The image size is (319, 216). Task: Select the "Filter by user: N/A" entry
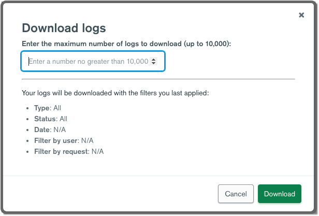(x=64, y=140)
